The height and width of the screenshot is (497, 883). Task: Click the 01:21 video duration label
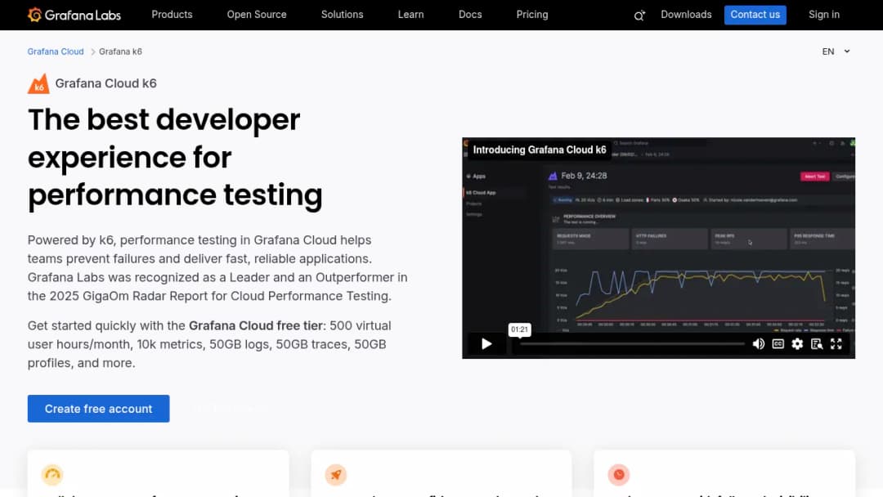coord(519,329)
